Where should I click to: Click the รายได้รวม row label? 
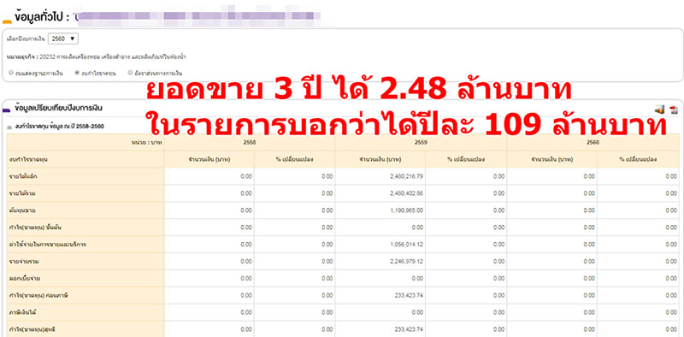click(22, 193)
